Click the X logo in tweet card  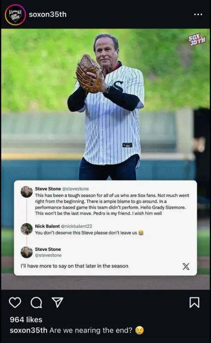coord(186,266)
